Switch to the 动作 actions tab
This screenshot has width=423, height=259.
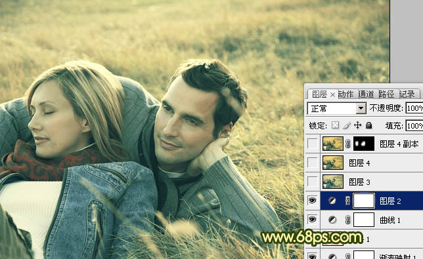pyautogui.click(x=346, y=94)
